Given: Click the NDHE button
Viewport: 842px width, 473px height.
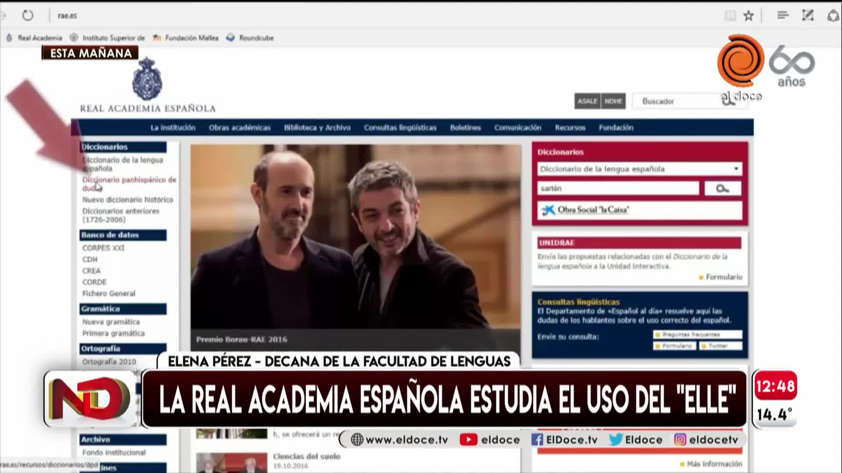Looking at the screenshot, I should [613, 101].
